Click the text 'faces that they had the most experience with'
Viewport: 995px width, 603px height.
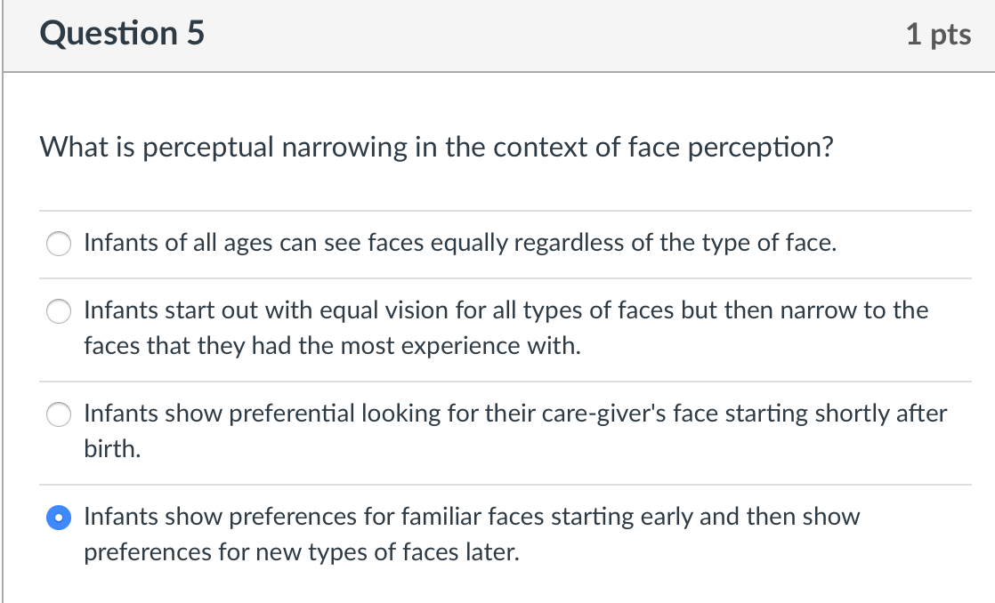(331, 345)
